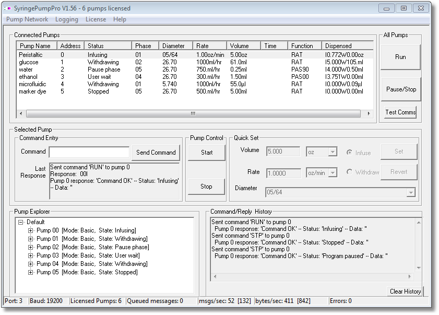The height and width of the screenshot is (315, 439).
Task: Click the pump list scroll right arrow
Action: pyautogui.click(x=369, y=113)
